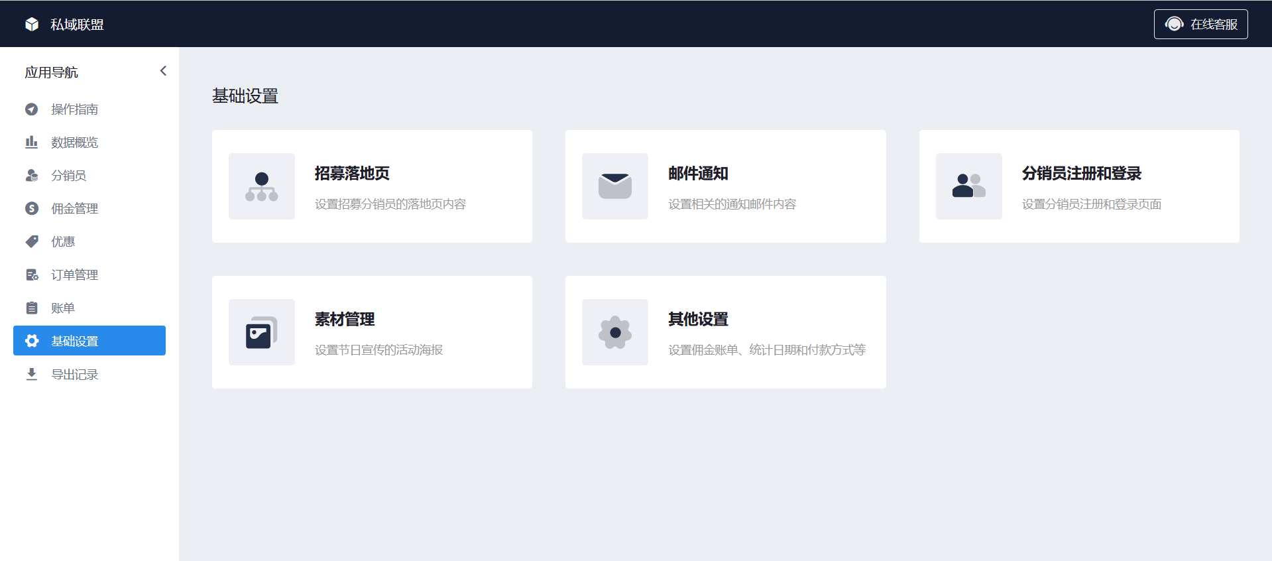Click the envelope icon on 邮件通知 card

click(615, 186)
